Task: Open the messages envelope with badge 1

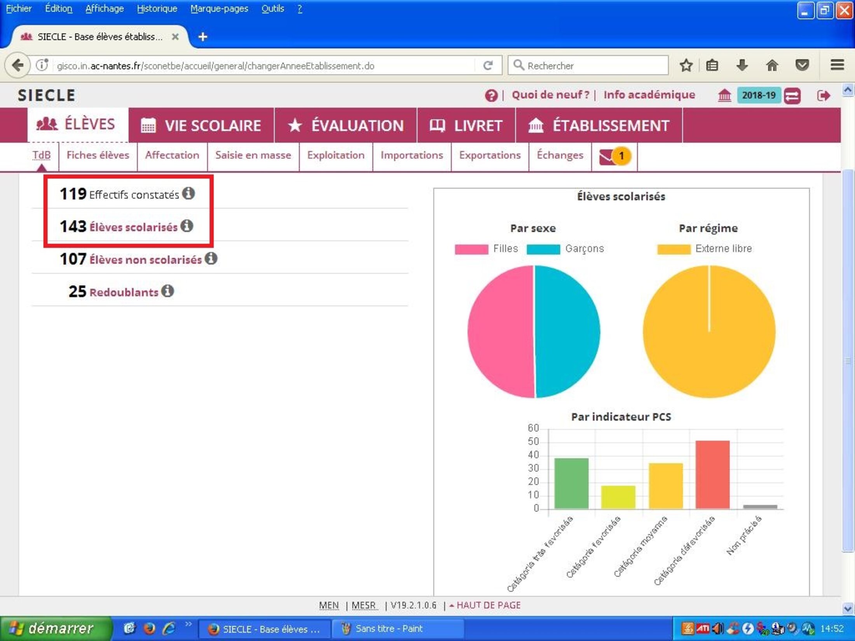Action: point(615,157)
